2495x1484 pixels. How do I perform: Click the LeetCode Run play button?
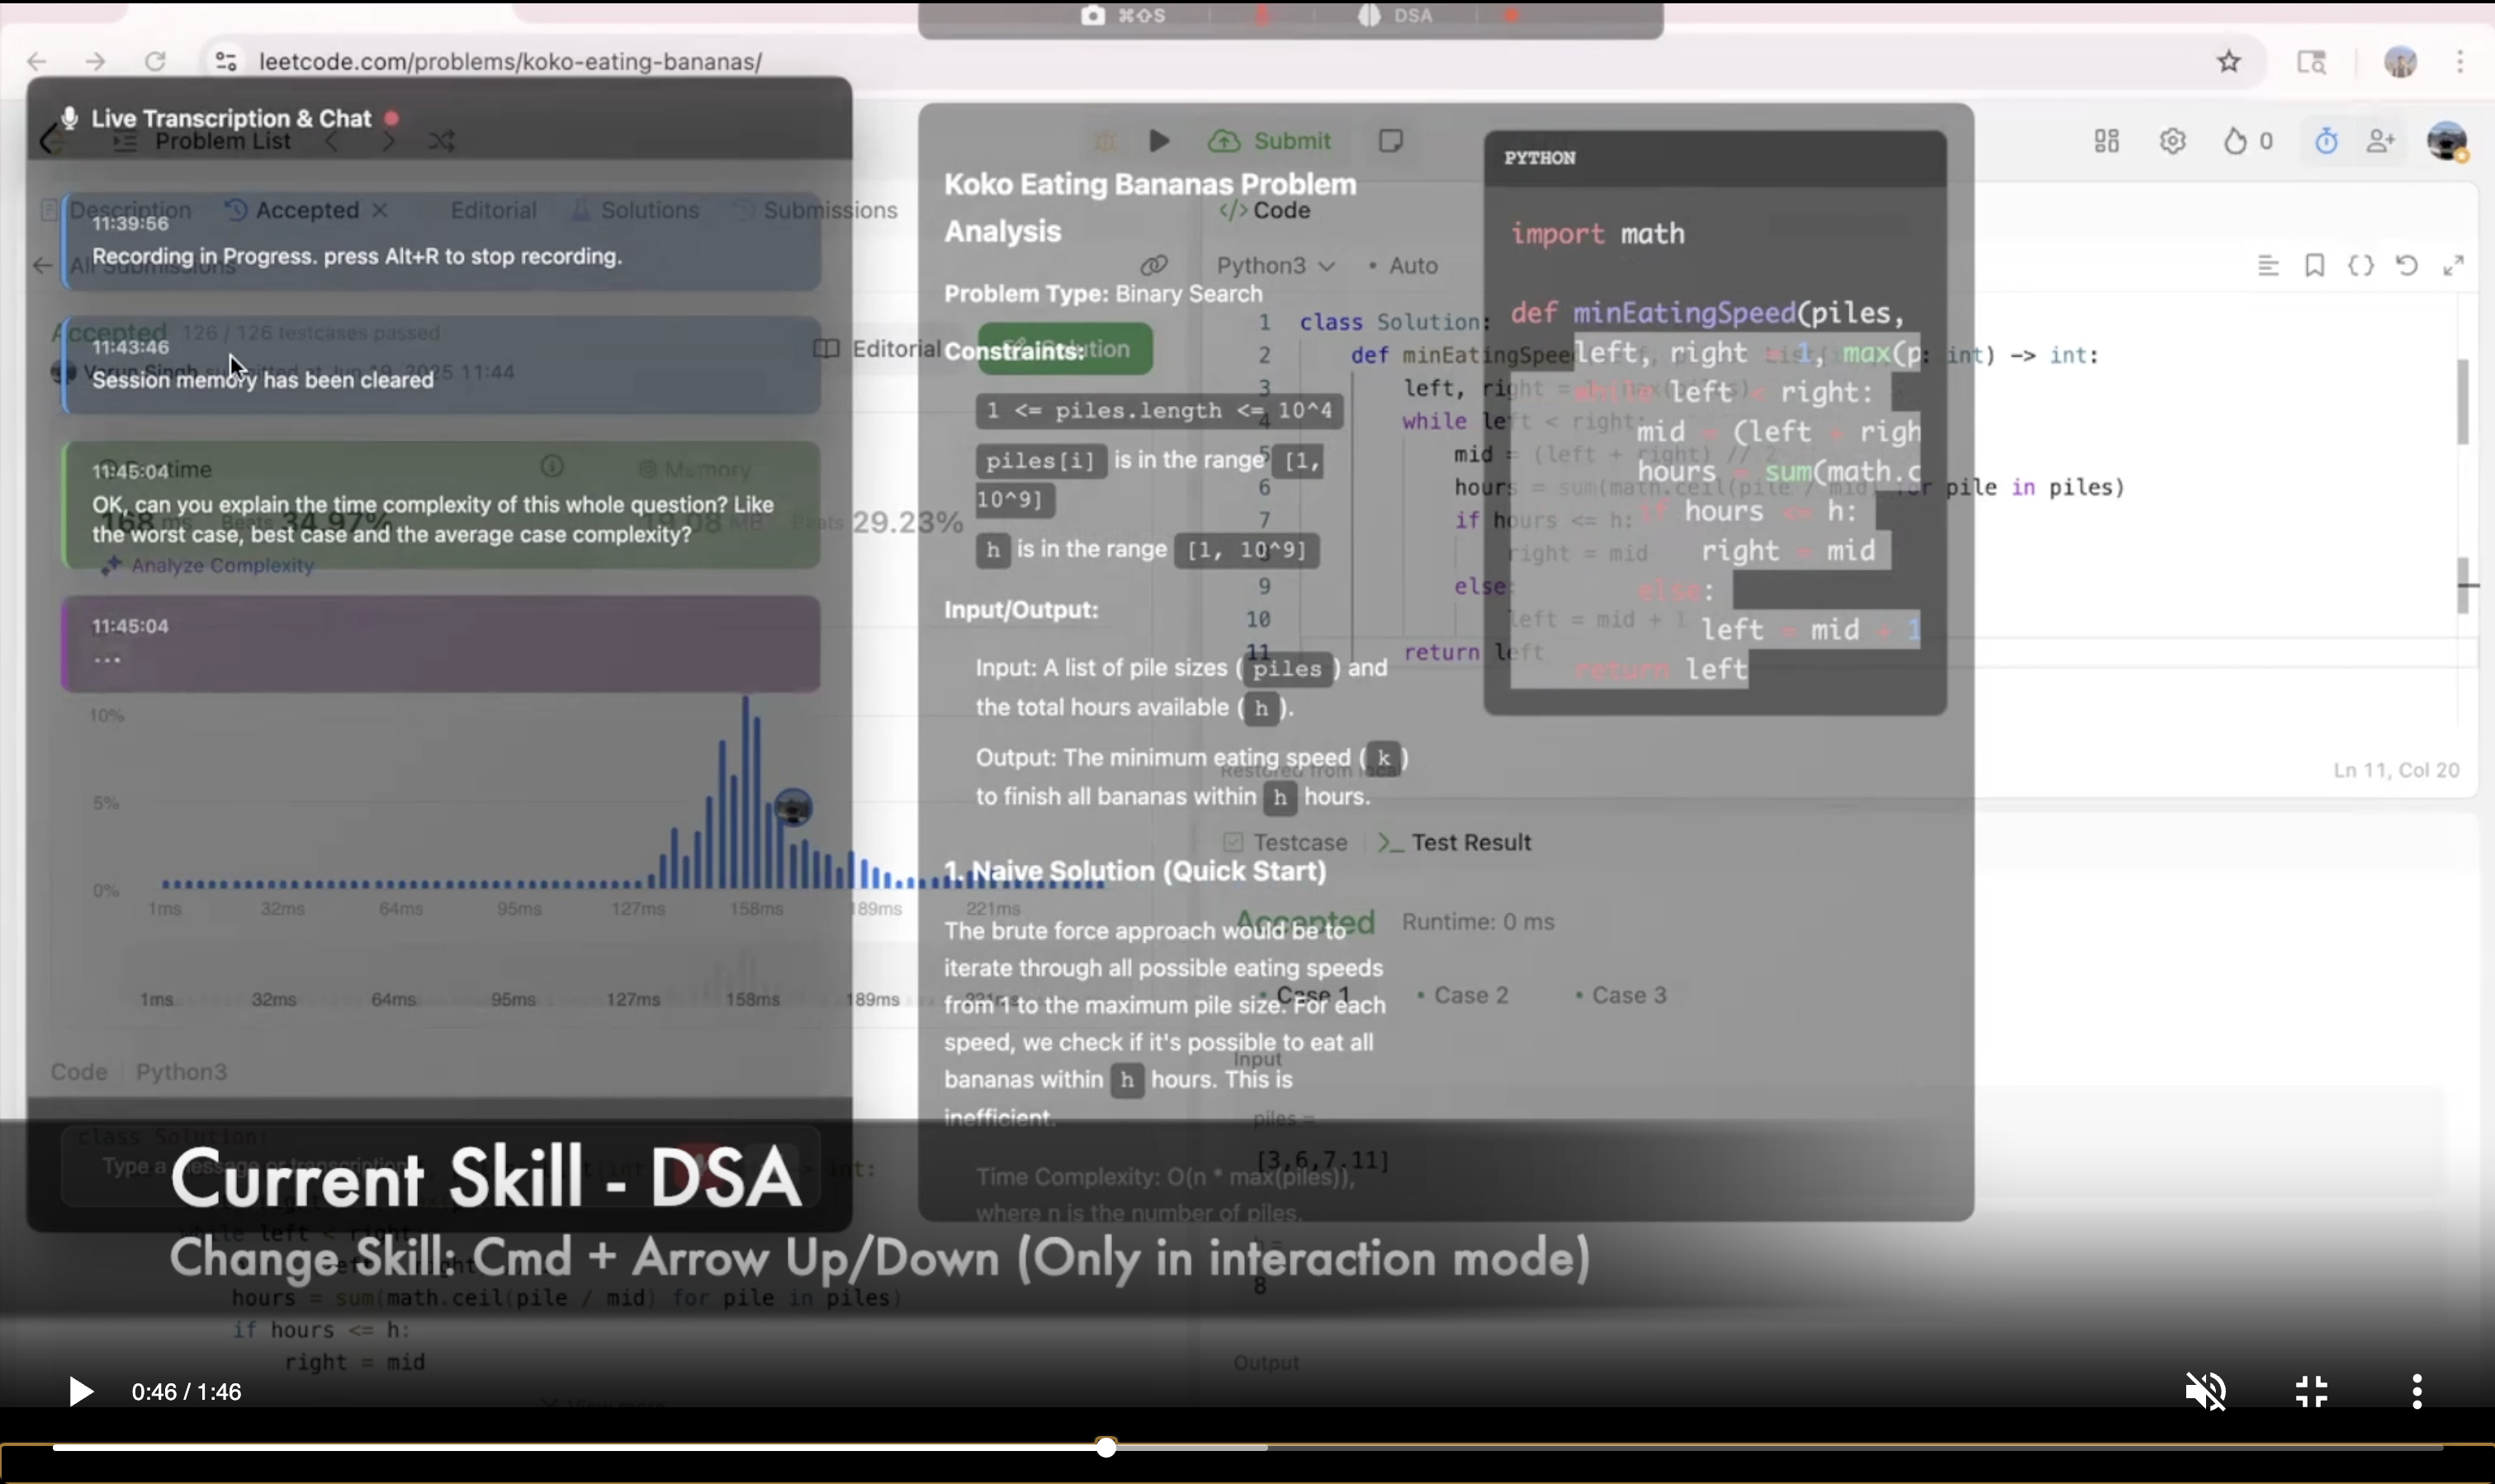coord(1159,141)
